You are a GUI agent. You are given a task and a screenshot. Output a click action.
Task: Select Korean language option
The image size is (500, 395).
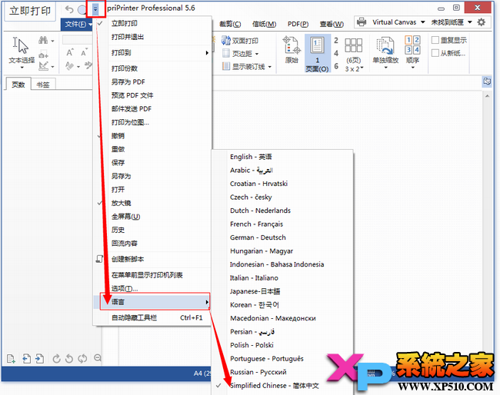coord(282,305)
